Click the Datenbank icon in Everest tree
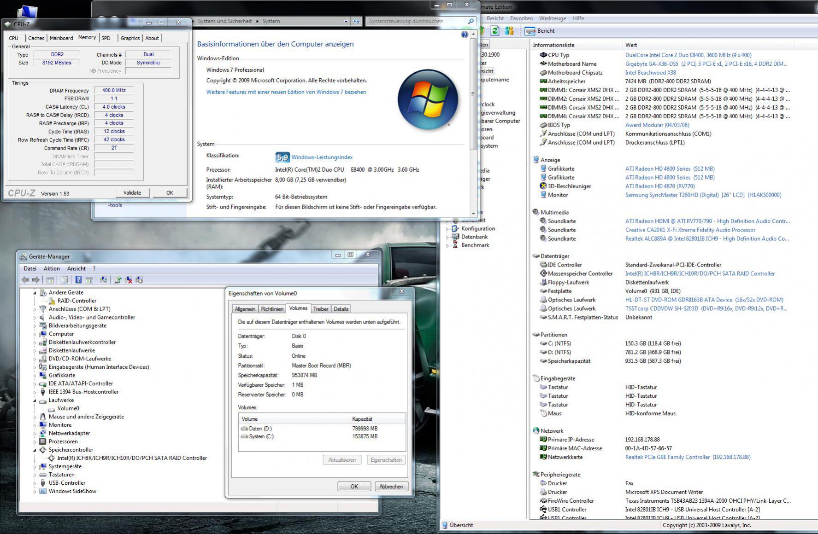818x534 pixels. pos(455,237)
